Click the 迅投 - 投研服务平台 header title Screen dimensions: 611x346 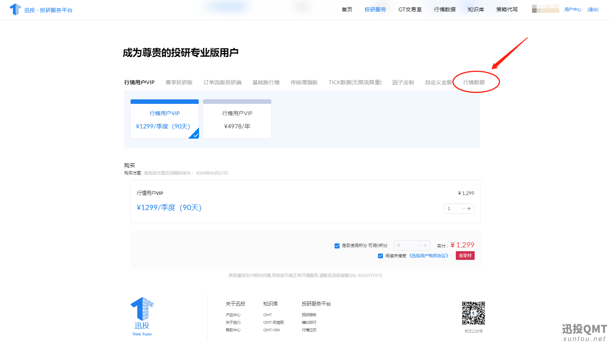48,10
